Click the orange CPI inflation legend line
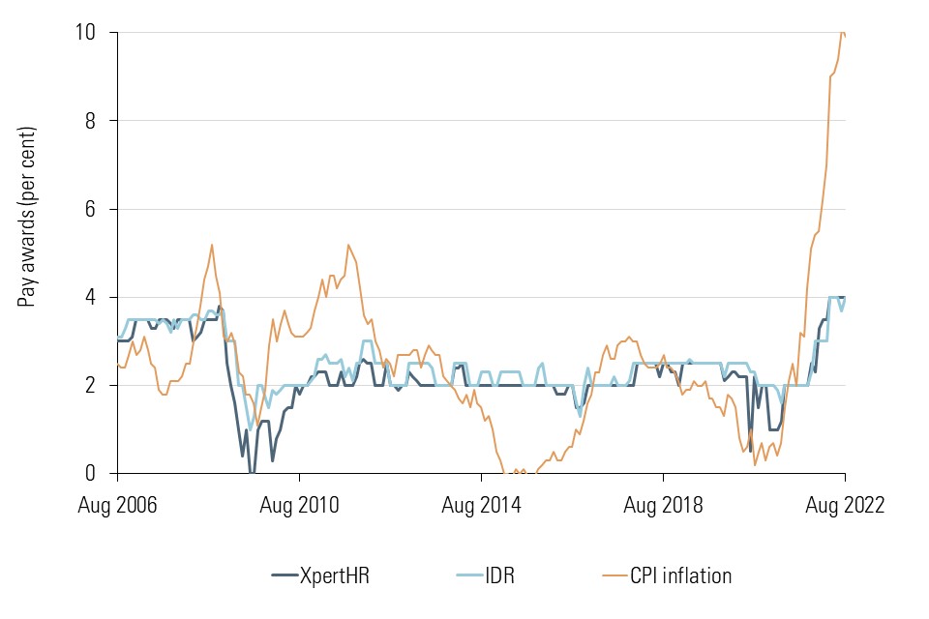Image resolution: width=929 pixels, height=619 pixels. (x=614, y=575)
